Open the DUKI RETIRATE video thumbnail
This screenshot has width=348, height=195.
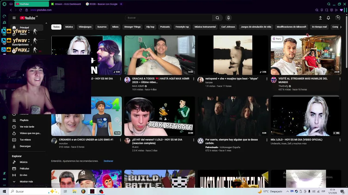pyautogui.click(x=160, y=116)
